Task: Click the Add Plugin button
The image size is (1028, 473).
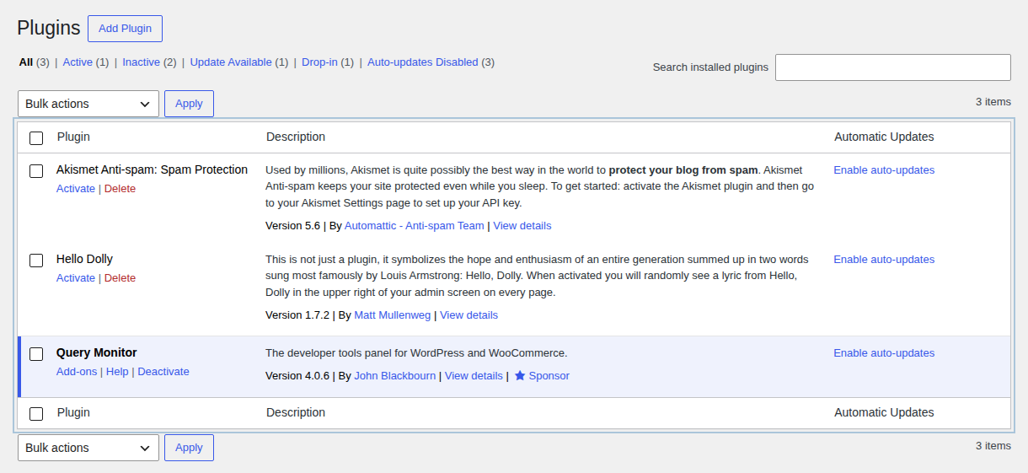Action: pos(125,29)
